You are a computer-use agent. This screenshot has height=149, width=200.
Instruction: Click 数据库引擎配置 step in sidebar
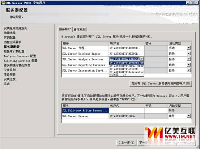tap(14, 51)
